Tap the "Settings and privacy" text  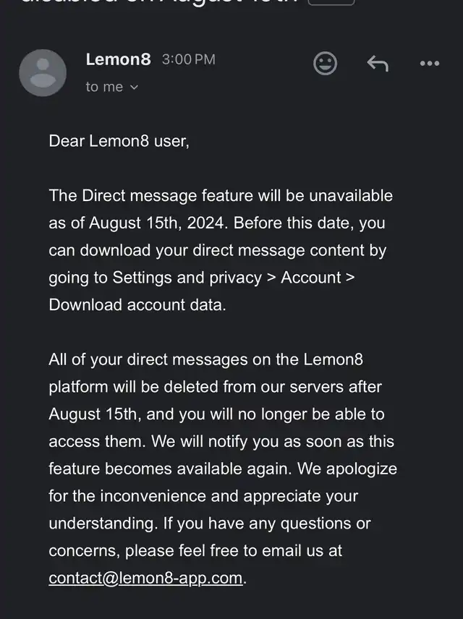tap(187, 278)
